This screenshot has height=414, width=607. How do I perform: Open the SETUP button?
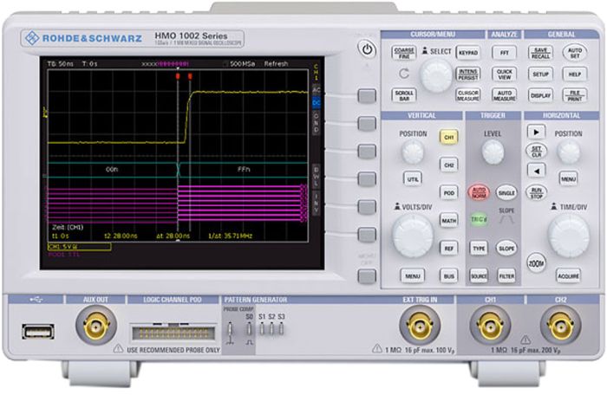[540, 74]
